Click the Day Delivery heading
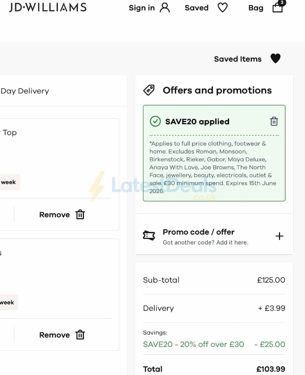This screenshot has height=375, width=305. tap(25, 91)
